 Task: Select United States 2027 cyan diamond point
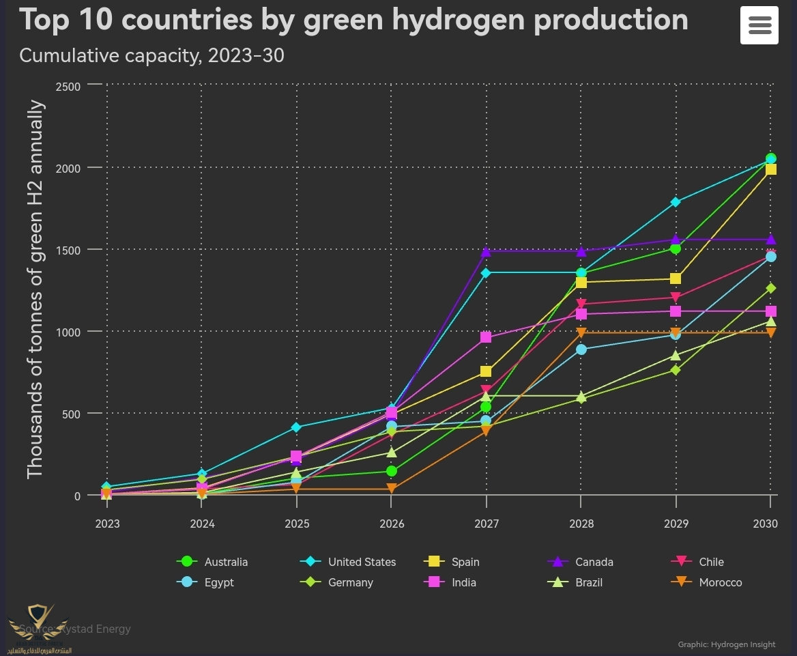[x=486, y=273]
